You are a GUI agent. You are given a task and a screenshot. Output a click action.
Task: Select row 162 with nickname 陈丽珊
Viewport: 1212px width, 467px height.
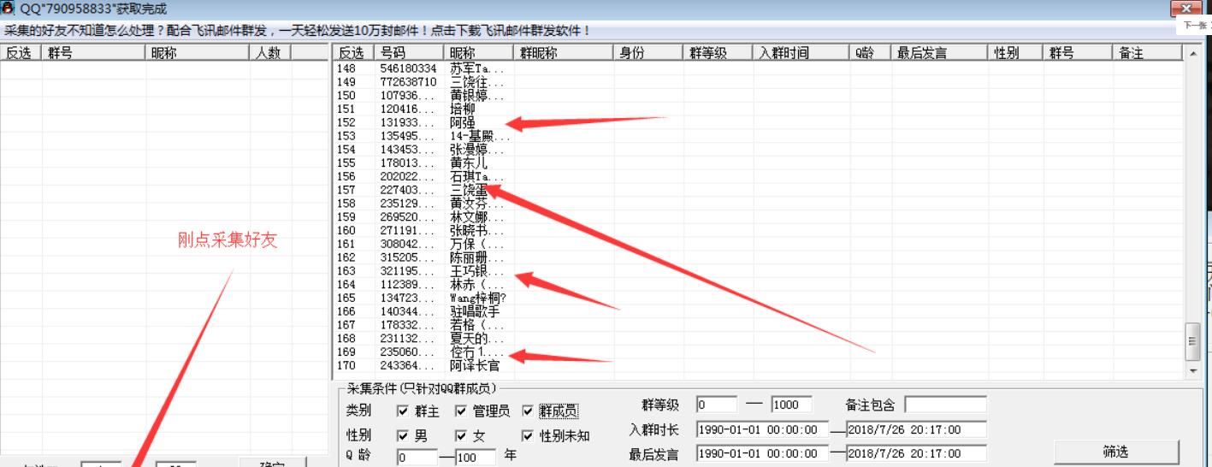[758, 257]
